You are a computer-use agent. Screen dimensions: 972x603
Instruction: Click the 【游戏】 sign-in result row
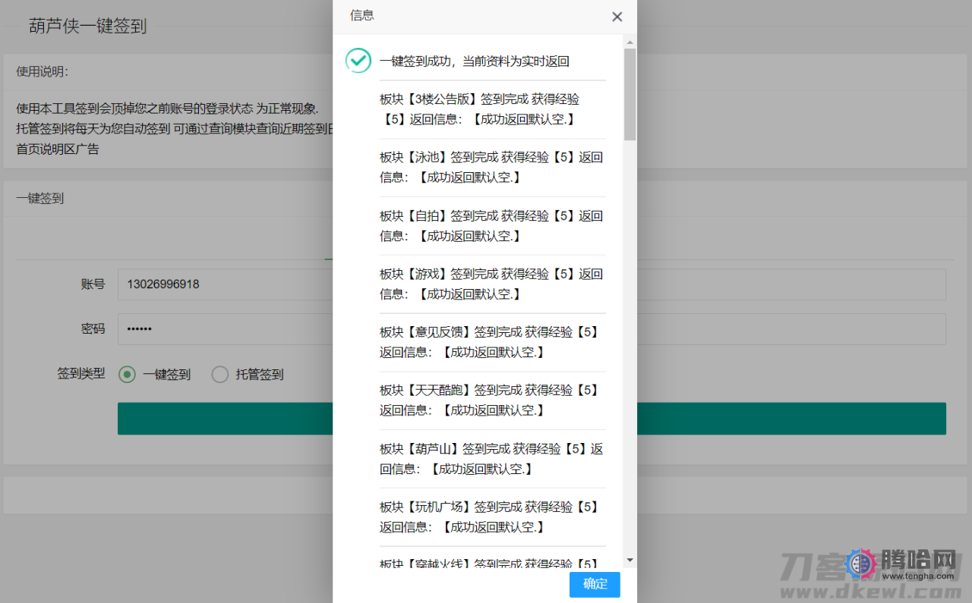coord(493,284)
